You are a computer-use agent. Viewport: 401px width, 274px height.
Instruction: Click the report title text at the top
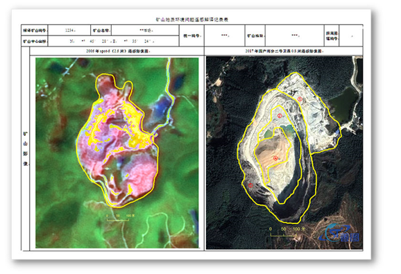tap(191, 19)
